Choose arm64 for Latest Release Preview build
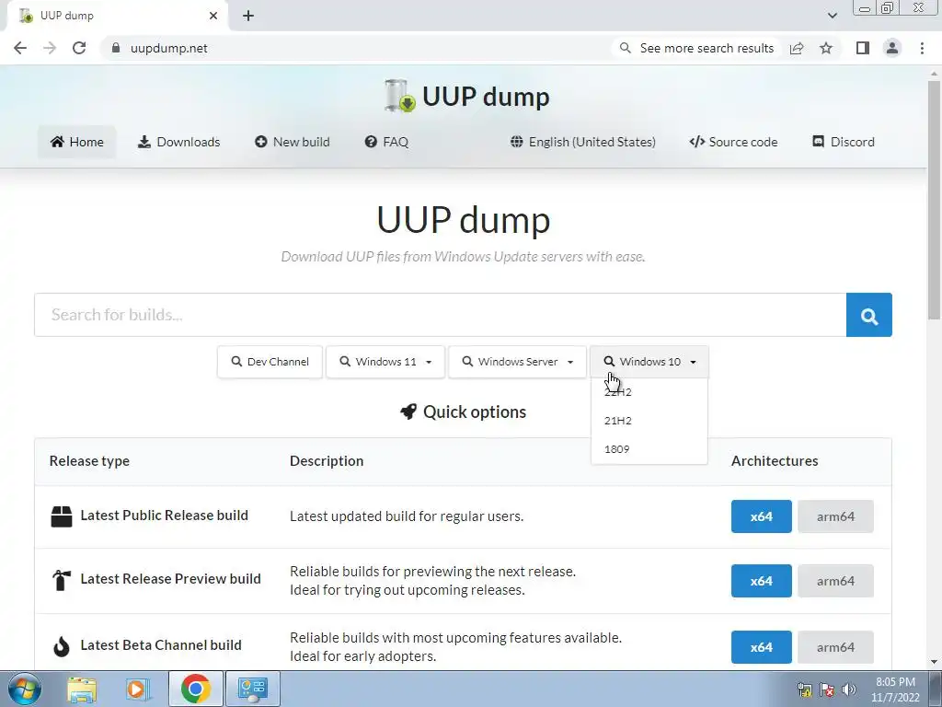 pyautogui.click(x=835, y=581)
